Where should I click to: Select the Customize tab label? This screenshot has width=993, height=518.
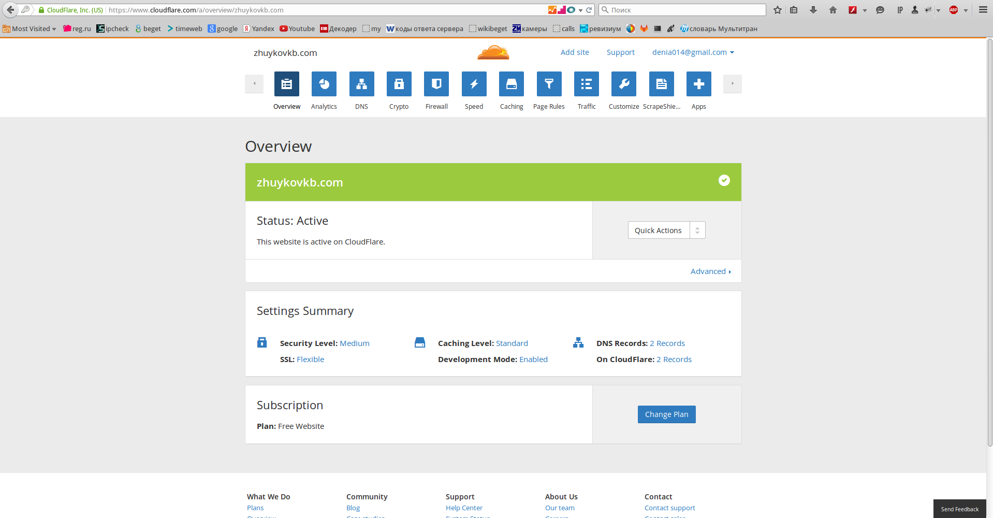point(624,107)
